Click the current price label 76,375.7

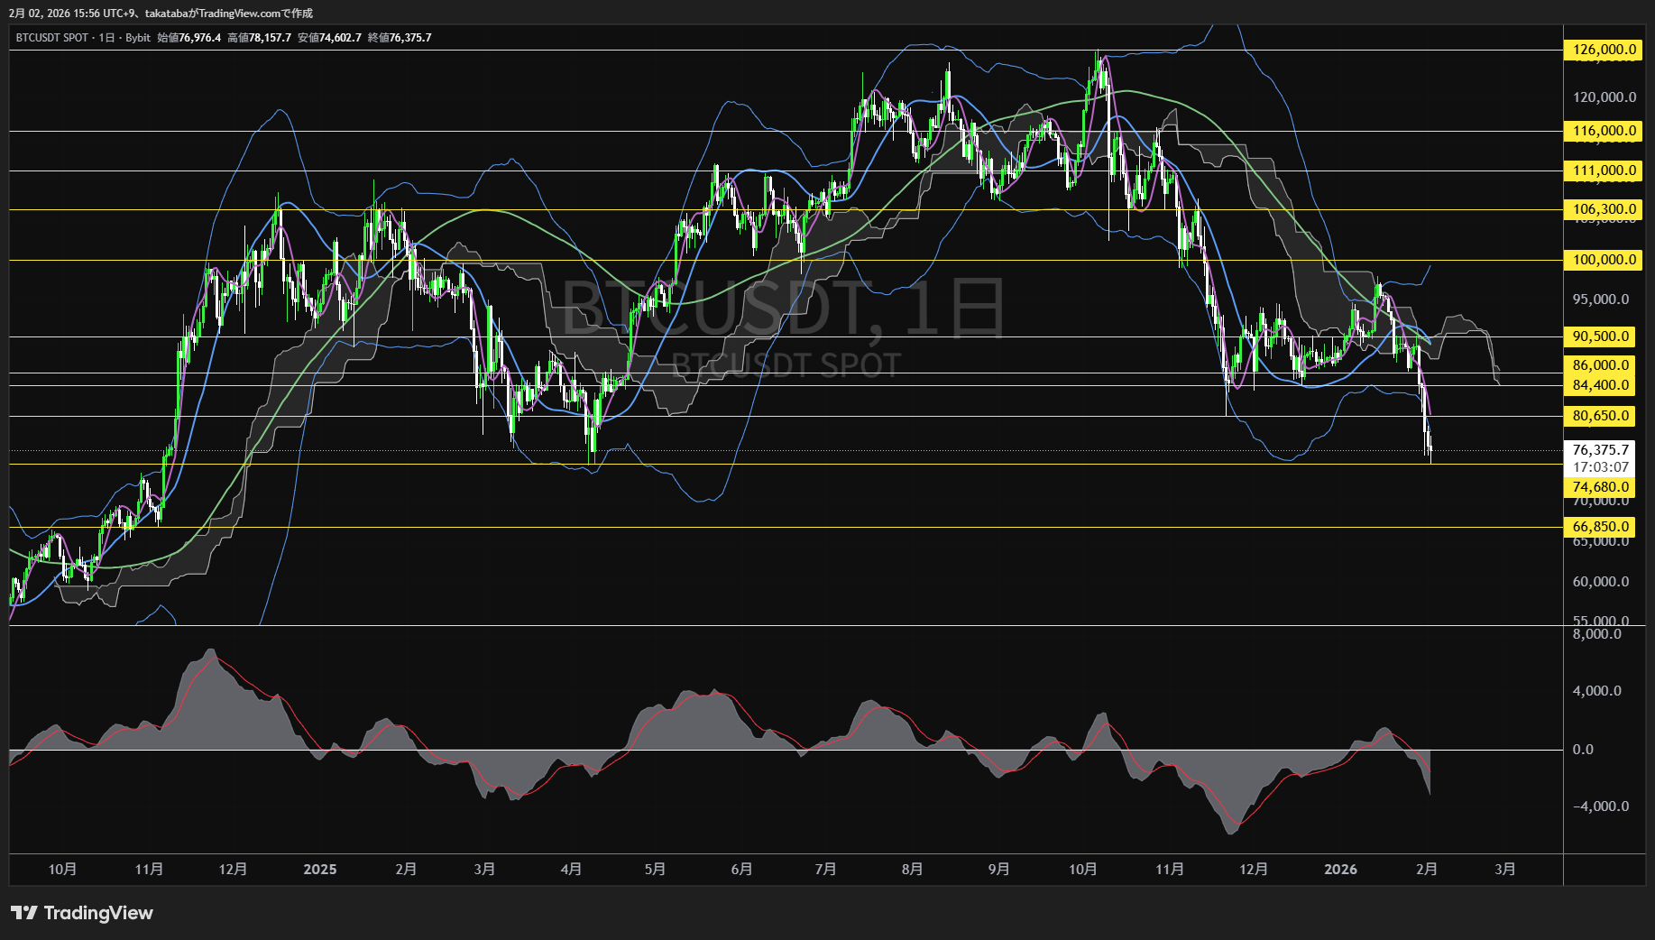(1600, 450)
